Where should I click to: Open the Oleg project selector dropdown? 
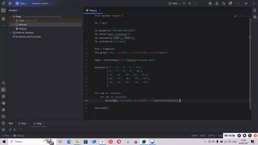tap(21, 3)
